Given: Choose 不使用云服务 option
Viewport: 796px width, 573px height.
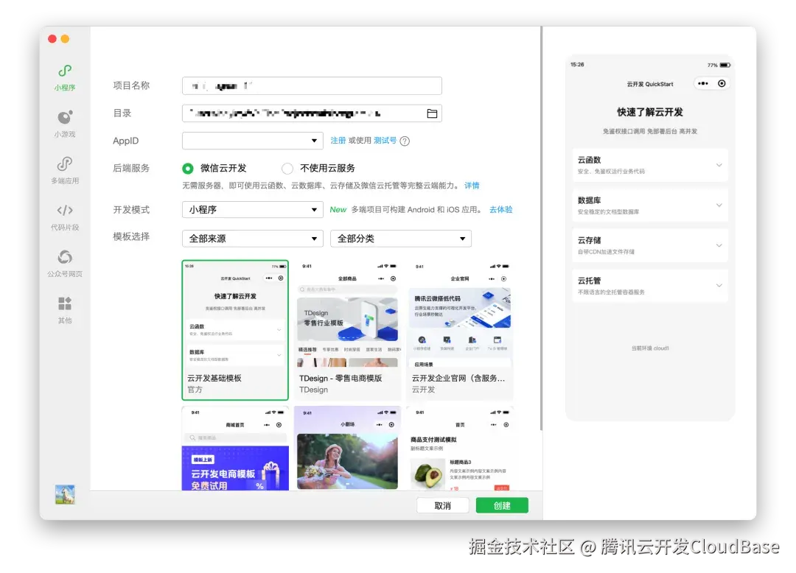Looking at the screenshot, I should tap(287, 168).
